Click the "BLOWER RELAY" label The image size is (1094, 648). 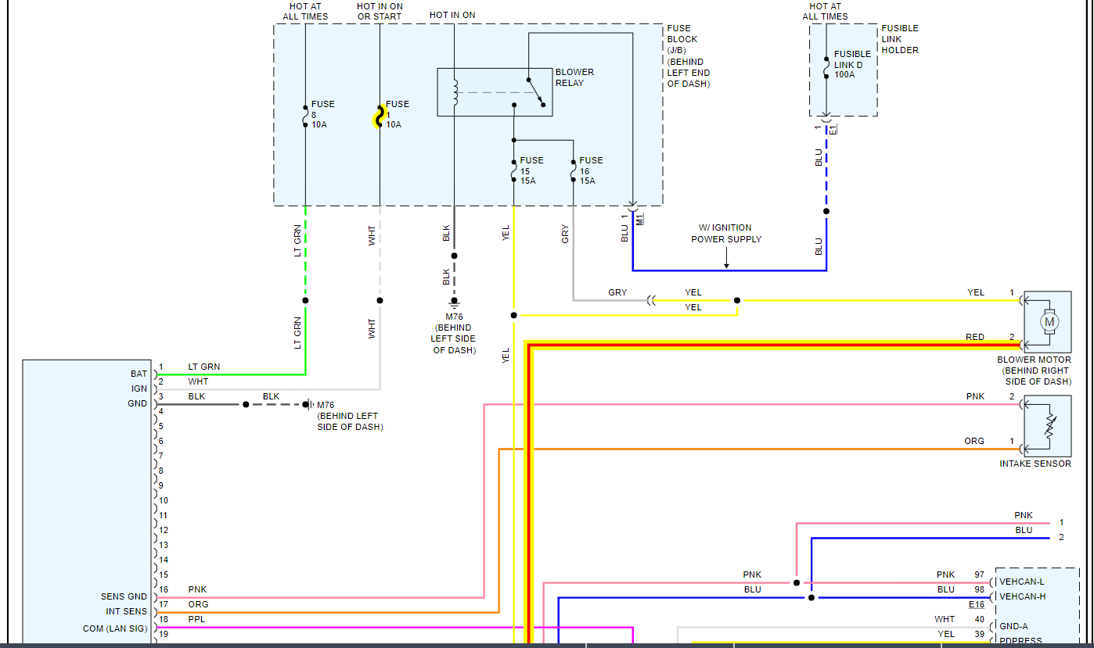[574, 77]
